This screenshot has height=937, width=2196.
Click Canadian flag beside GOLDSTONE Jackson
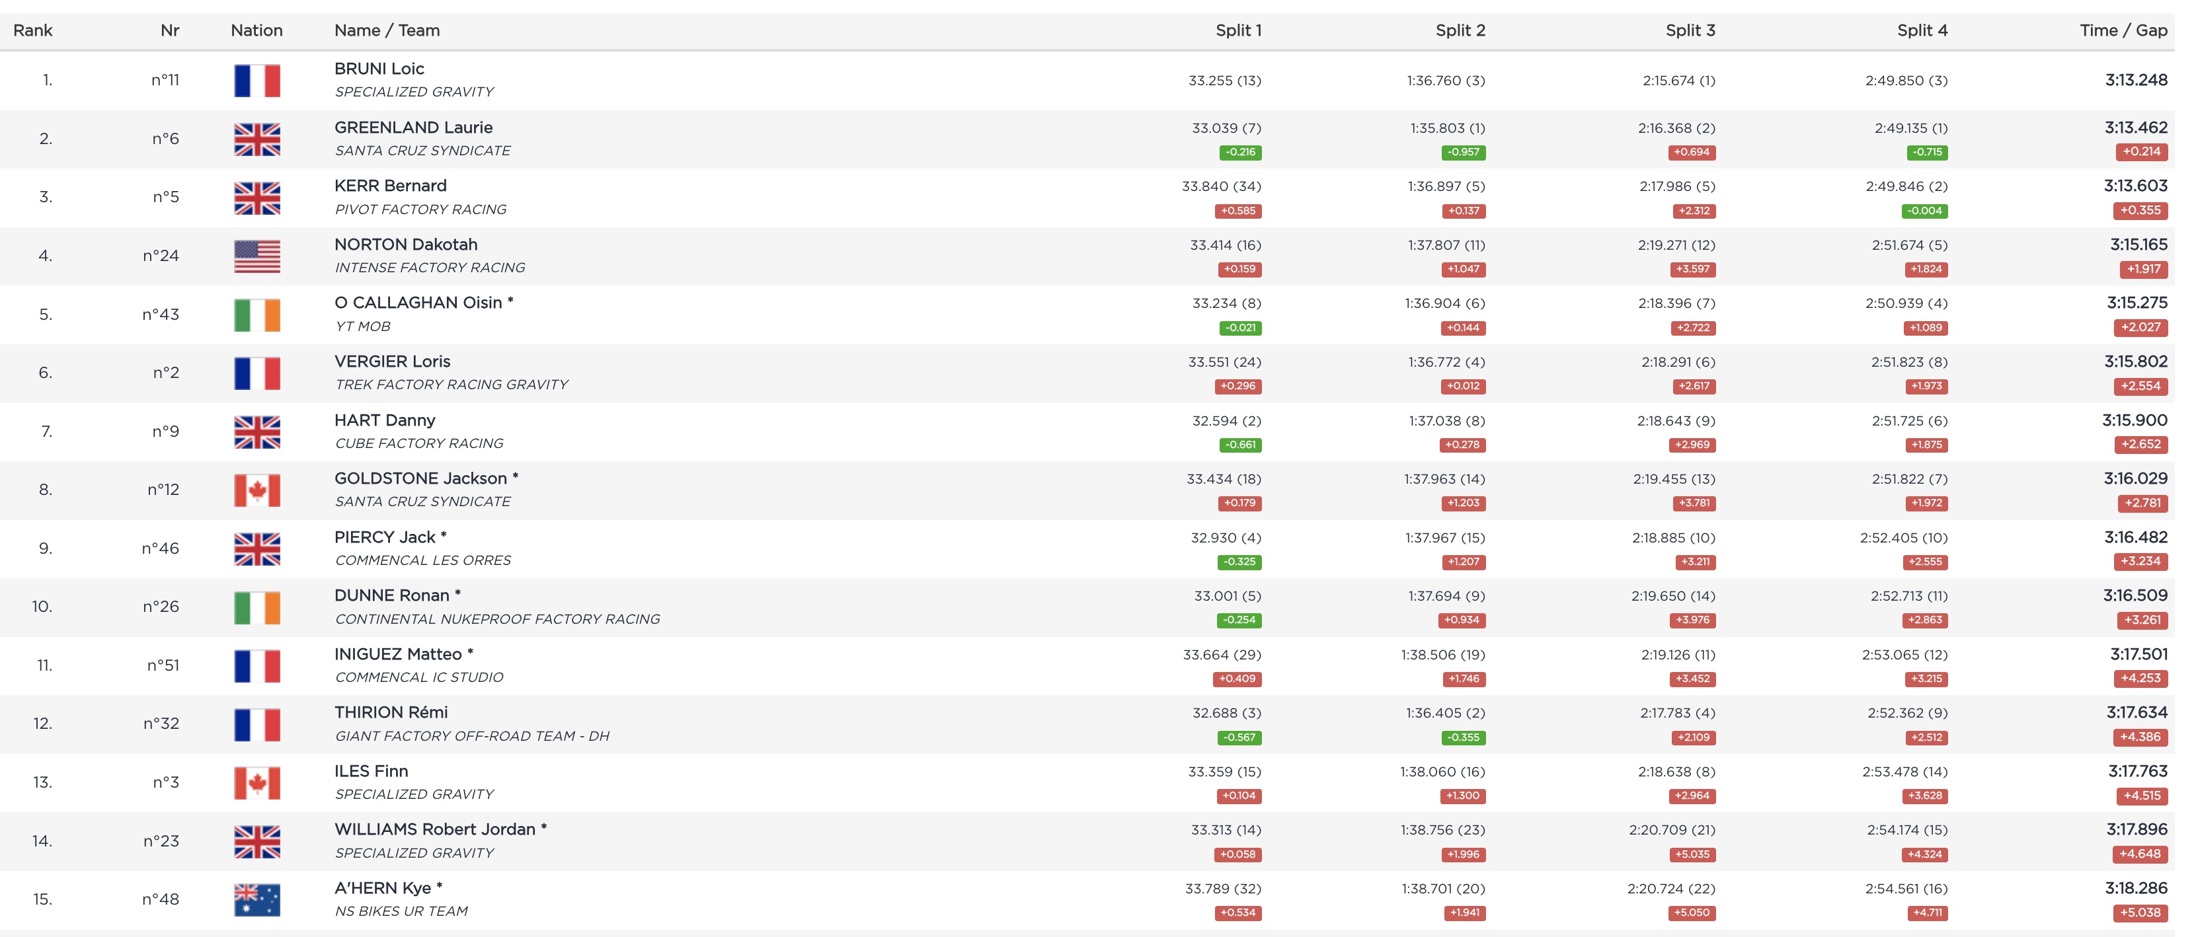[256, 491]
